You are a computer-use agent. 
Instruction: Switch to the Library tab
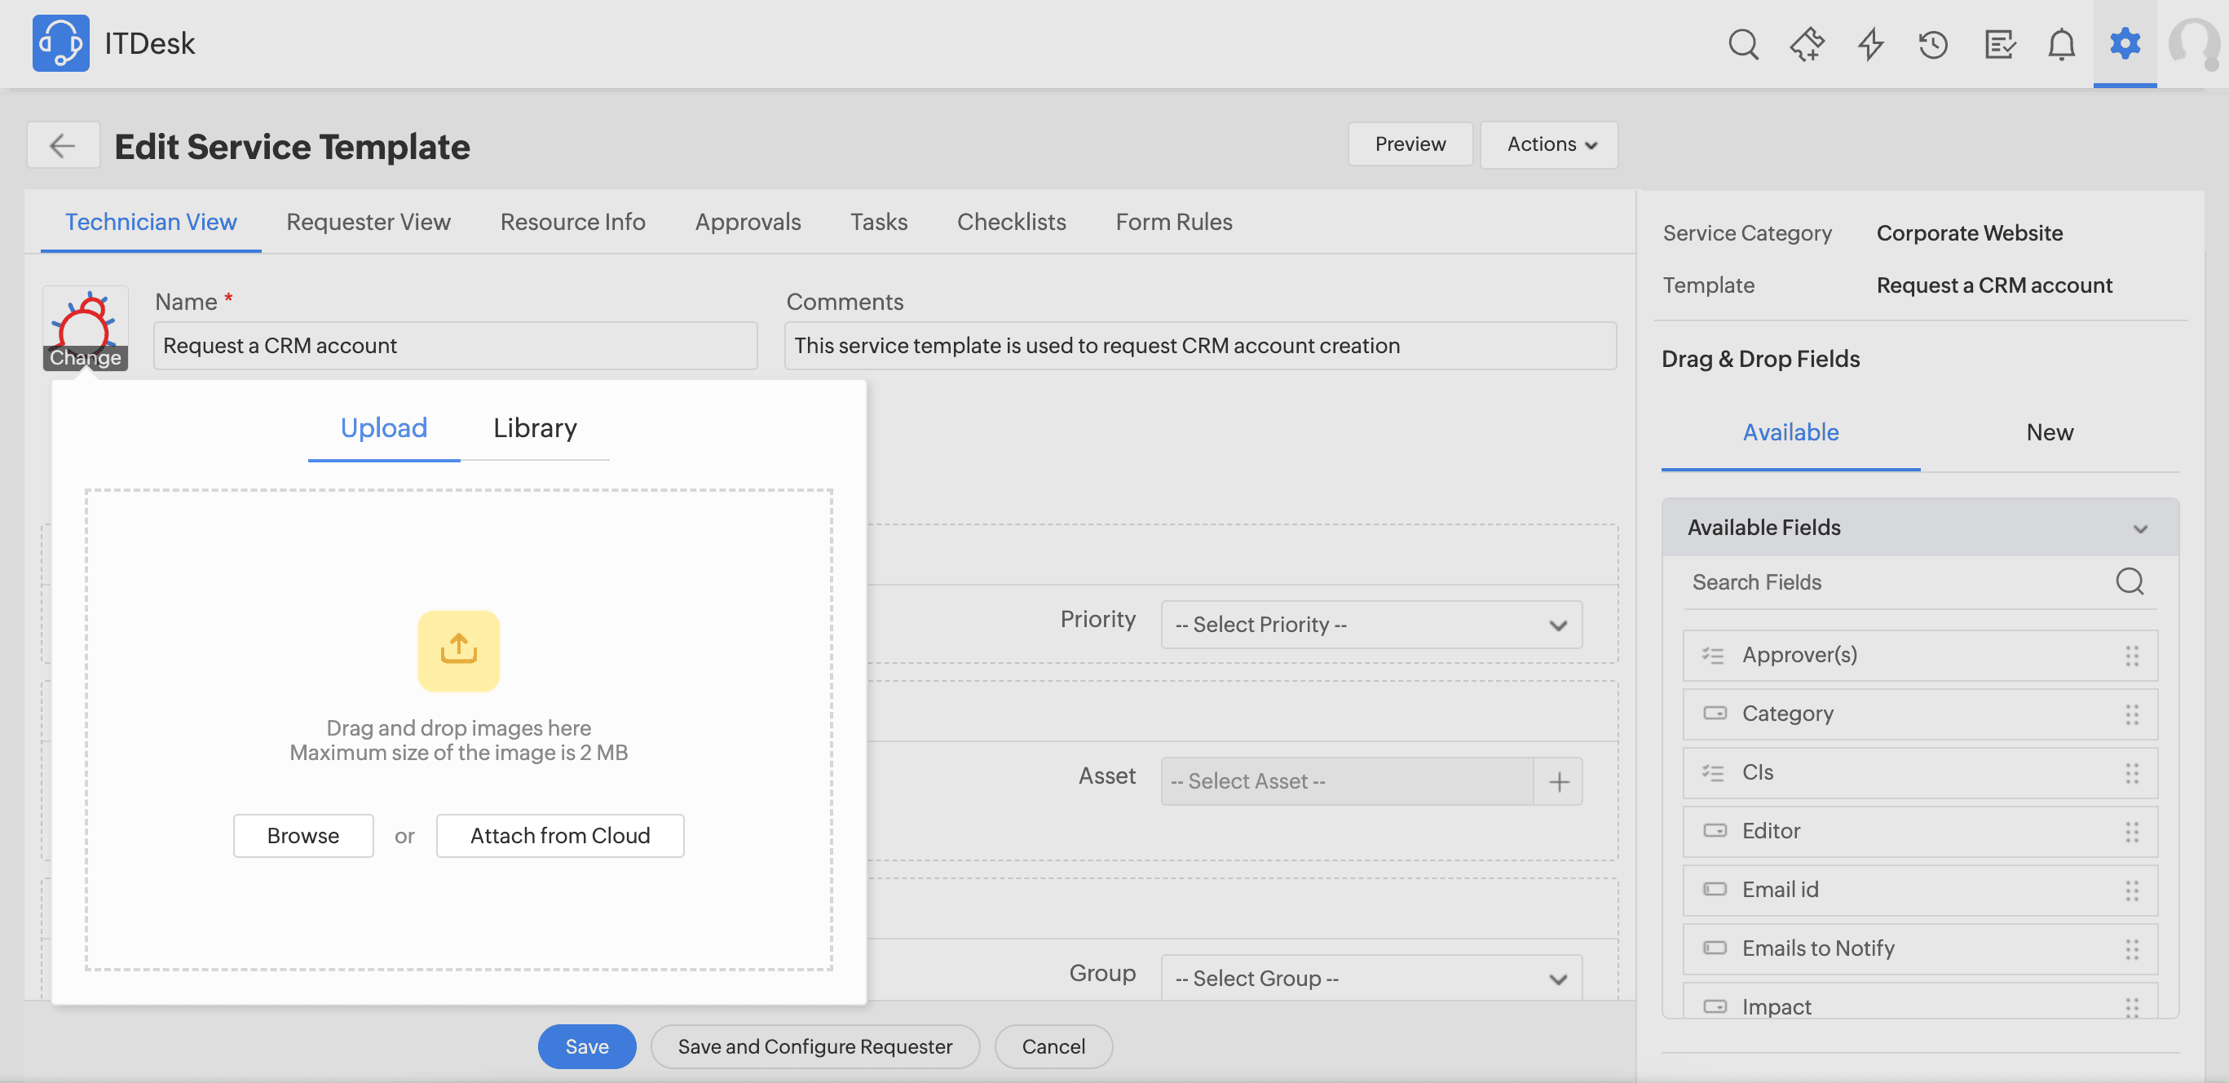[535, 427]
